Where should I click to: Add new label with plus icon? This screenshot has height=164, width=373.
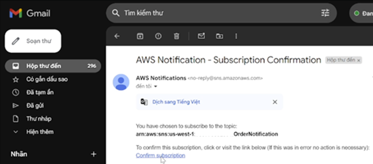tap(94, 154)
